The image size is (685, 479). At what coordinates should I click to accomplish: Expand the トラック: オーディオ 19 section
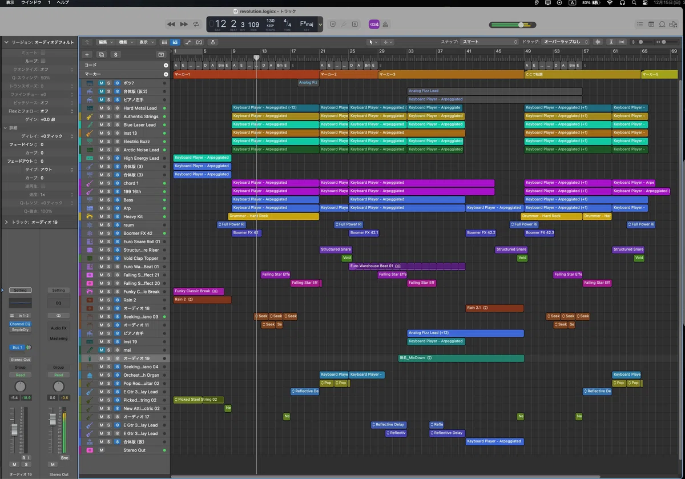6,222
